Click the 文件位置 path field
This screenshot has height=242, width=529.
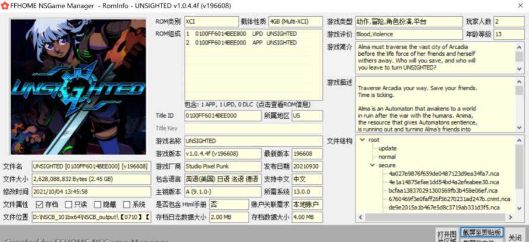coord(92,217)
